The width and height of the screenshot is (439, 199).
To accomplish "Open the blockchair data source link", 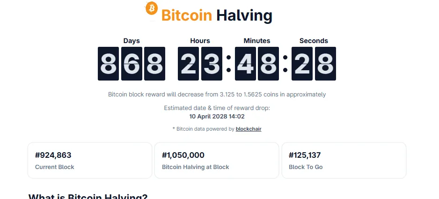I will click(249, 129).
